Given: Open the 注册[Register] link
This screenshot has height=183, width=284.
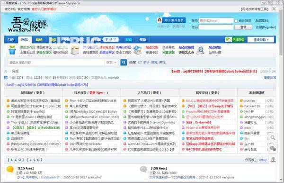Looking at the screenshot, I should 266,27.
